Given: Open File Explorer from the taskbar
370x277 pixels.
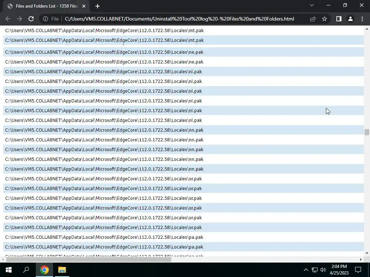Looking at the screenshot, I should click(x=62, y=270).
